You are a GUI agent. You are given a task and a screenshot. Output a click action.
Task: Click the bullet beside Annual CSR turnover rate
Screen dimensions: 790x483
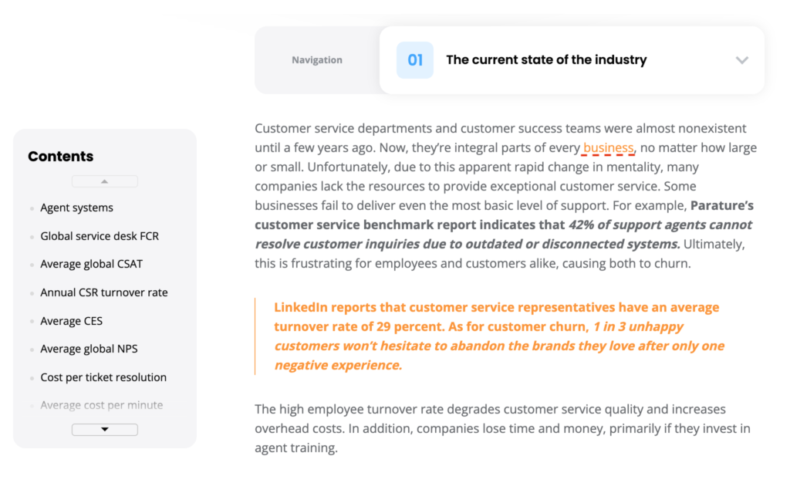[x=31, y=292]
